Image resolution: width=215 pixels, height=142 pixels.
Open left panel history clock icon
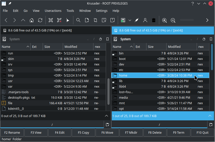pos(100,39)
